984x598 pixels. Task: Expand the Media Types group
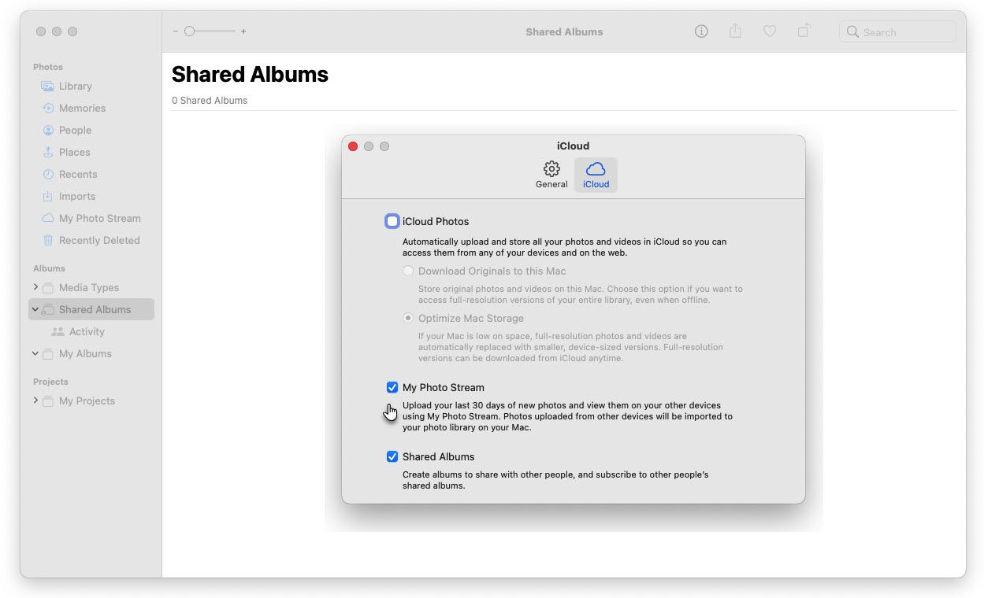35,287
